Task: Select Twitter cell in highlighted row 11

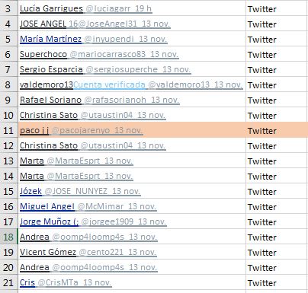Action: point(277,130)
